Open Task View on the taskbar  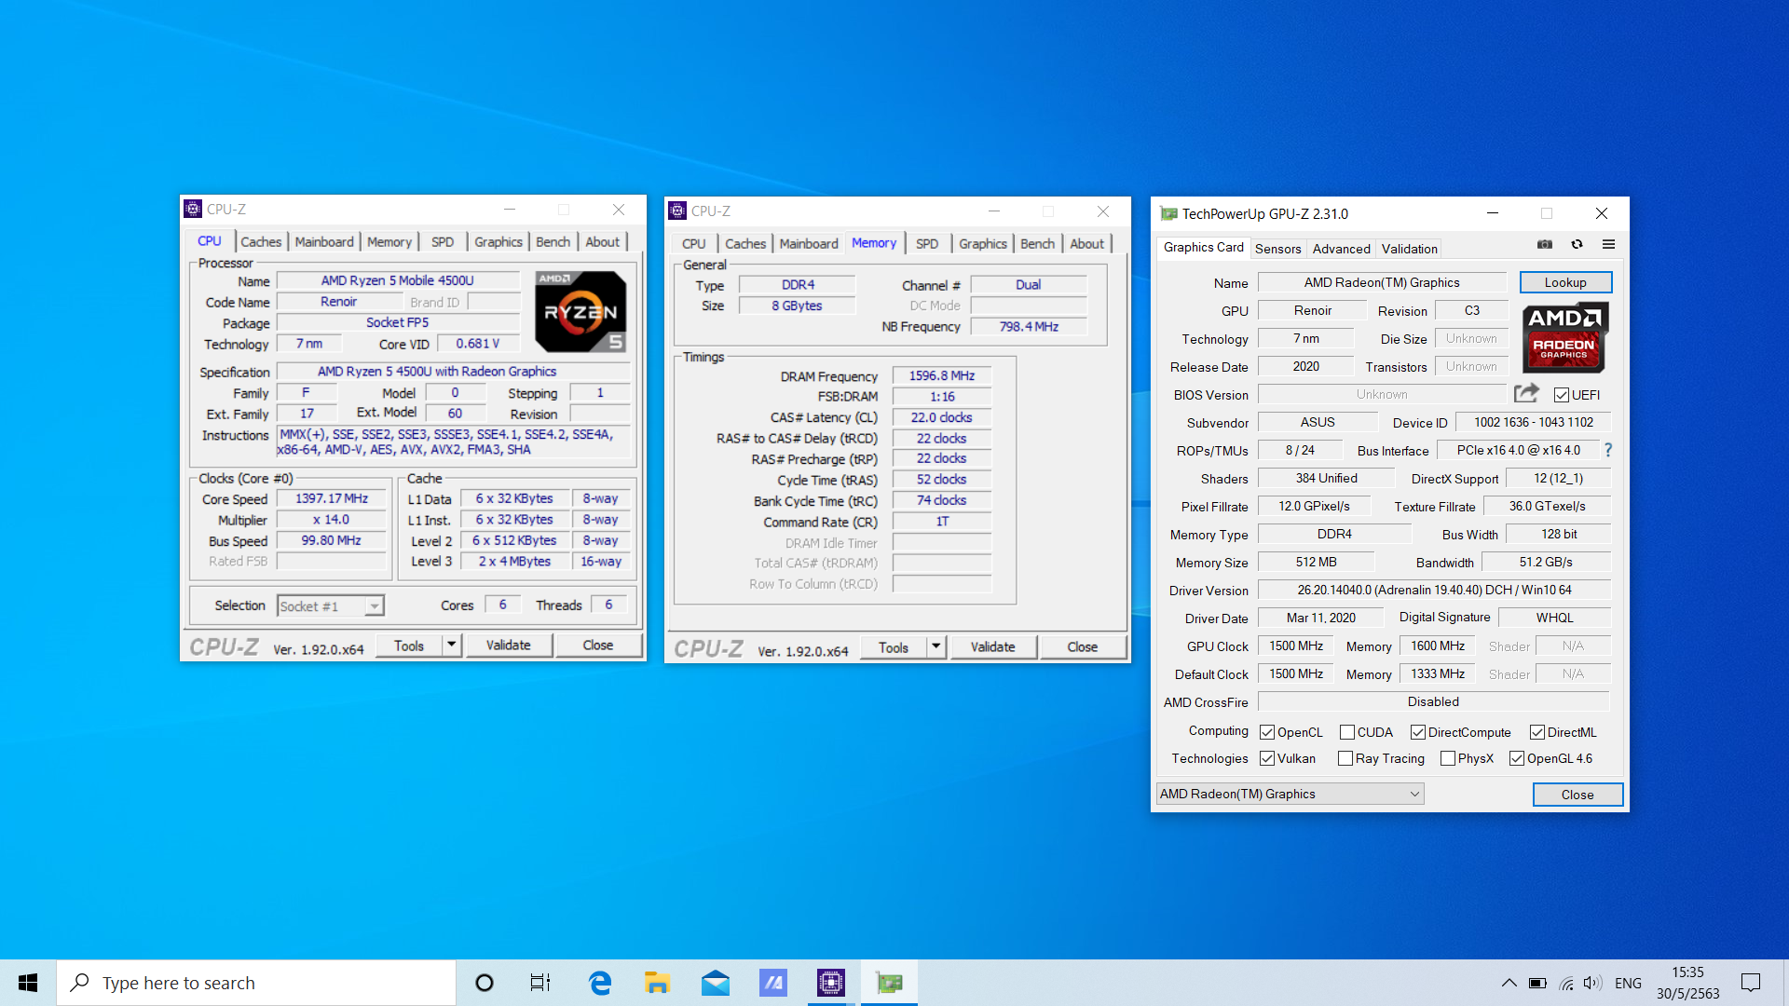tap(540, 983)
